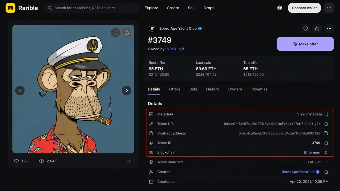This screenshot has height=191, width=340.
Task: Show next NFT with right arrow
Action: click(x=126, y=90)
